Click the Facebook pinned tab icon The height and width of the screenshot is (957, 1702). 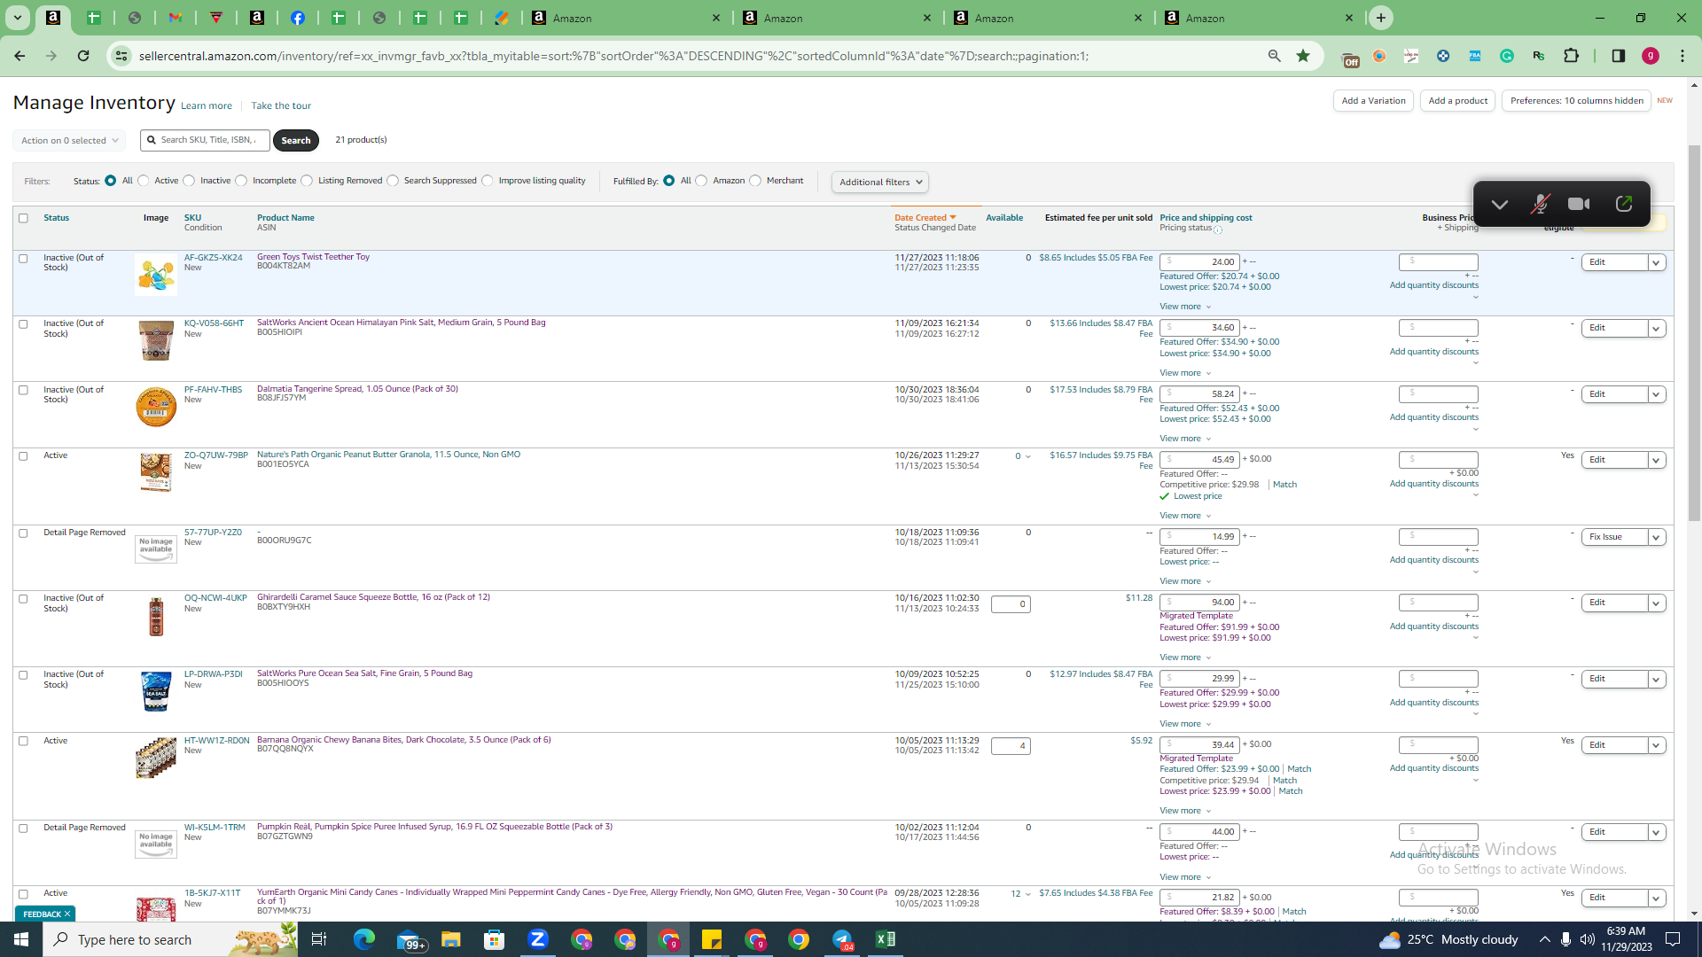298,18
